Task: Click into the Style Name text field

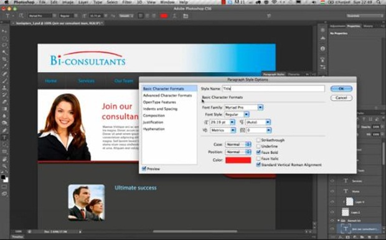Action: coord(273,89)
